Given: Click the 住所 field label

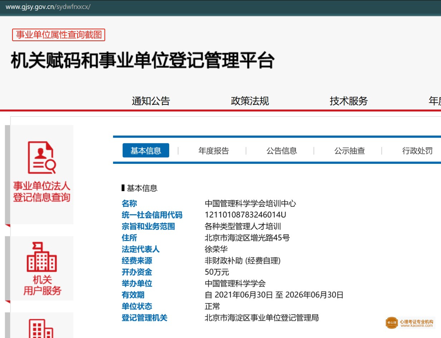Looking at the screenshot, I should 129,238.
